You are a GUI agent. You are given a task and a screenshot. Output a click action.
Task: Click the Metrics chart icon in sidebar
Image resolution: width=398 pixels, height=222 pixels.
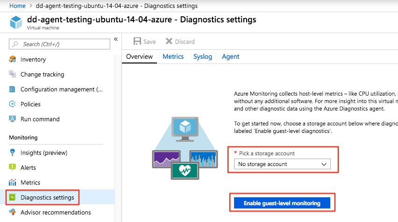[x=12, y=182]
